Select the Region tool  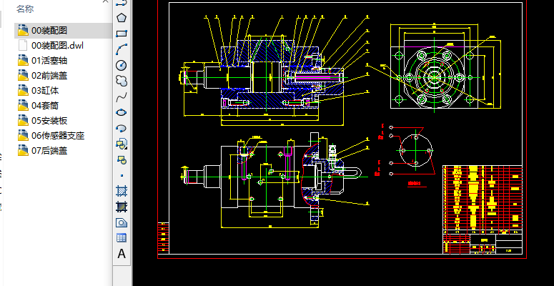click(x=122, y=222)
